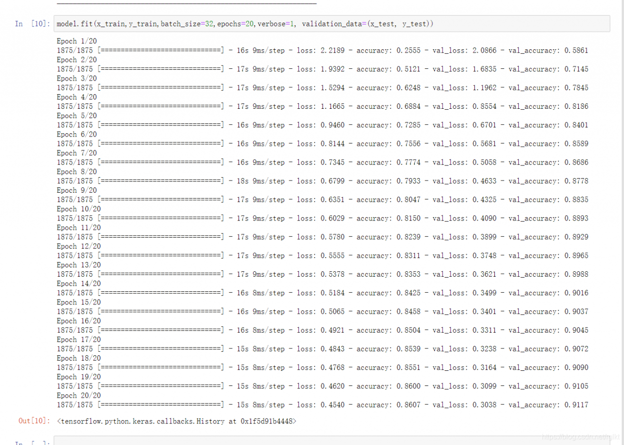Click the 'Epoch 10/20' line
Screen dimensions: 624x445
coord(78,209)
